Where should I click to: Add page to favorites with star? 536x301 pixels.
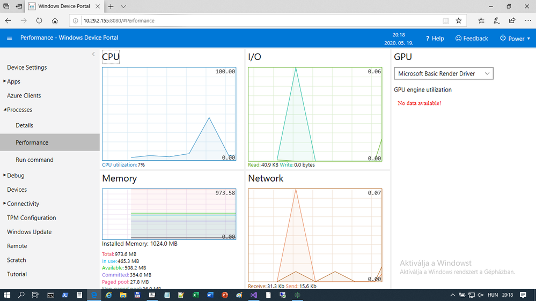[x=459, y=20]
